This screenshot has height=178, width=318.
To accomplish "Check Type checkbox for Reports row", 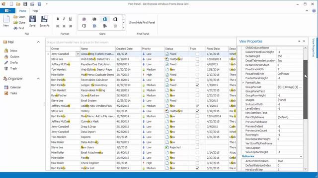I will (x=197, y=137).
